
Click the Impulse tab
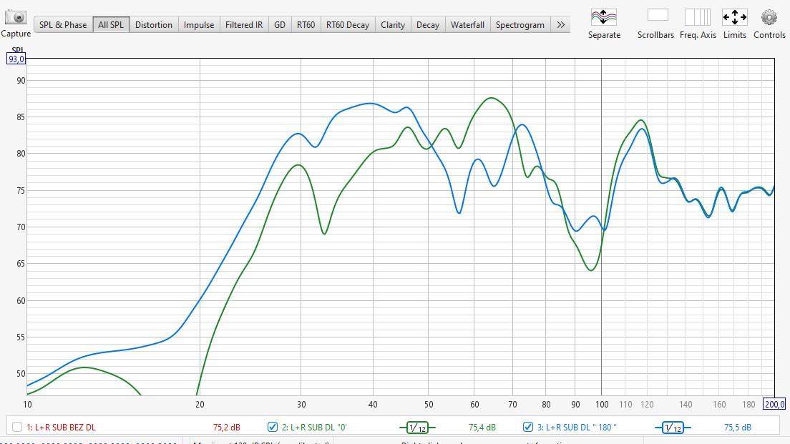pos(199,25)
